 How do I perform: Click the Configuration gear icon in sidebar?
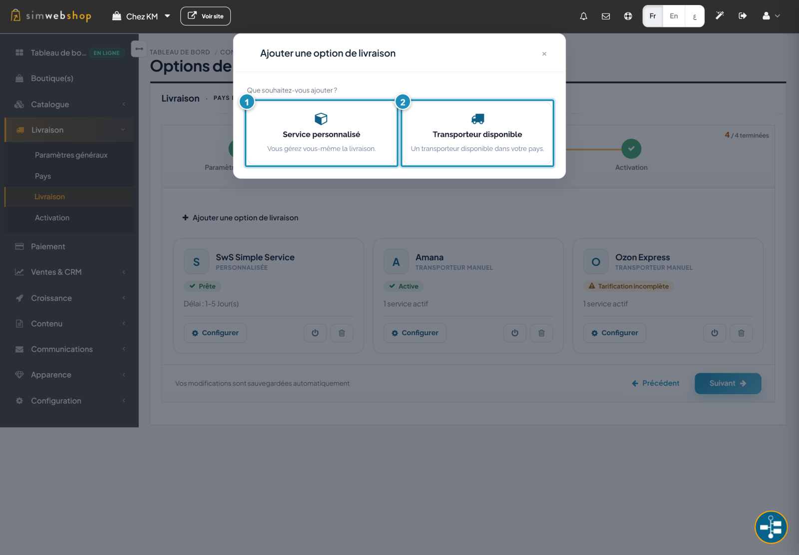pos(19,401)
